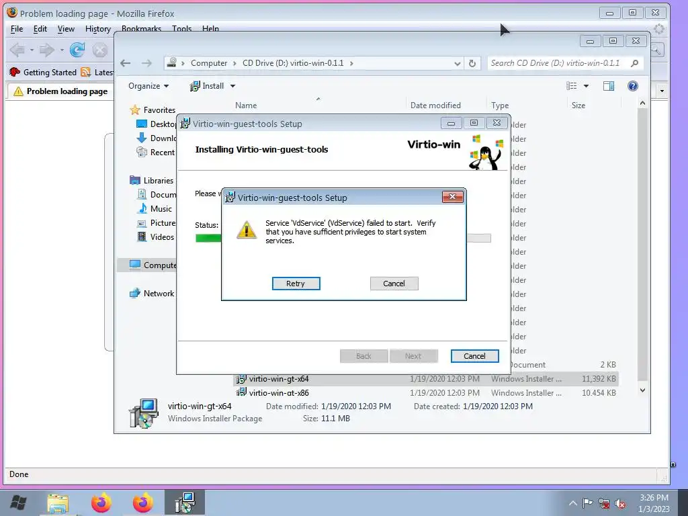This screenshot has height=516, width=688.
Task: Select the virtio-win-gt-x64 file row
Action: pyautogui.click(x=425, y=379)
